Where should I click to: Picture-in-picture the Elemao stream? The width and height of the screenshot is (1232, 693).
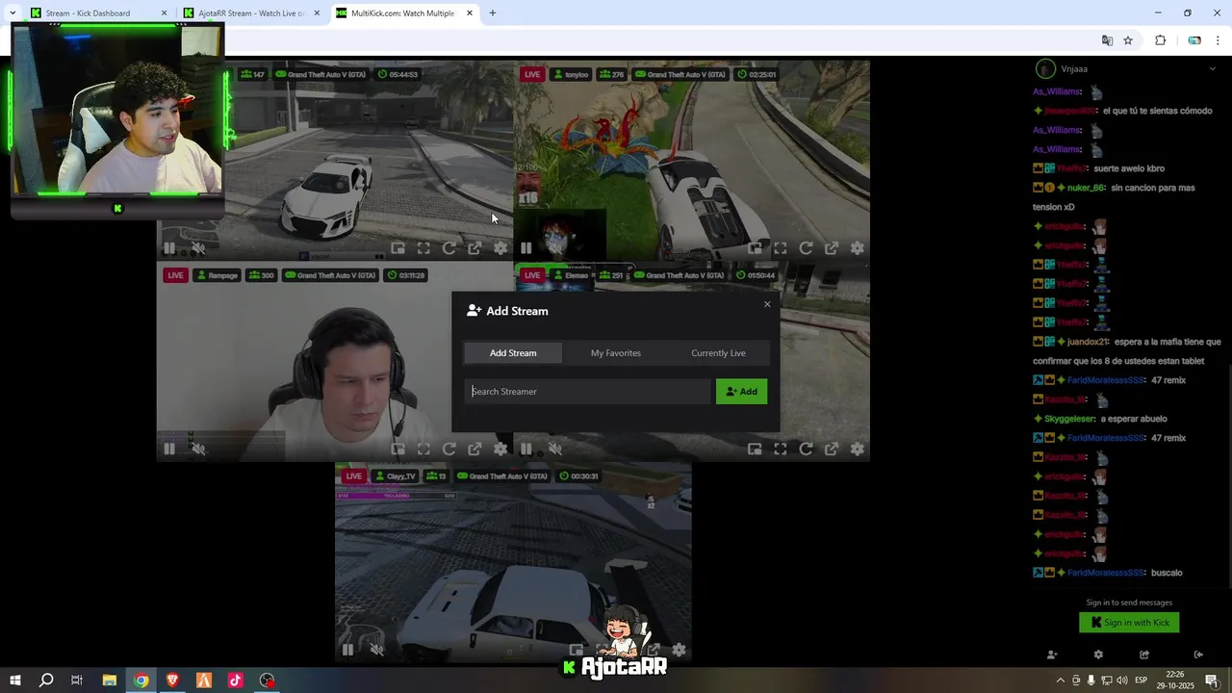[x=755, y=449]
